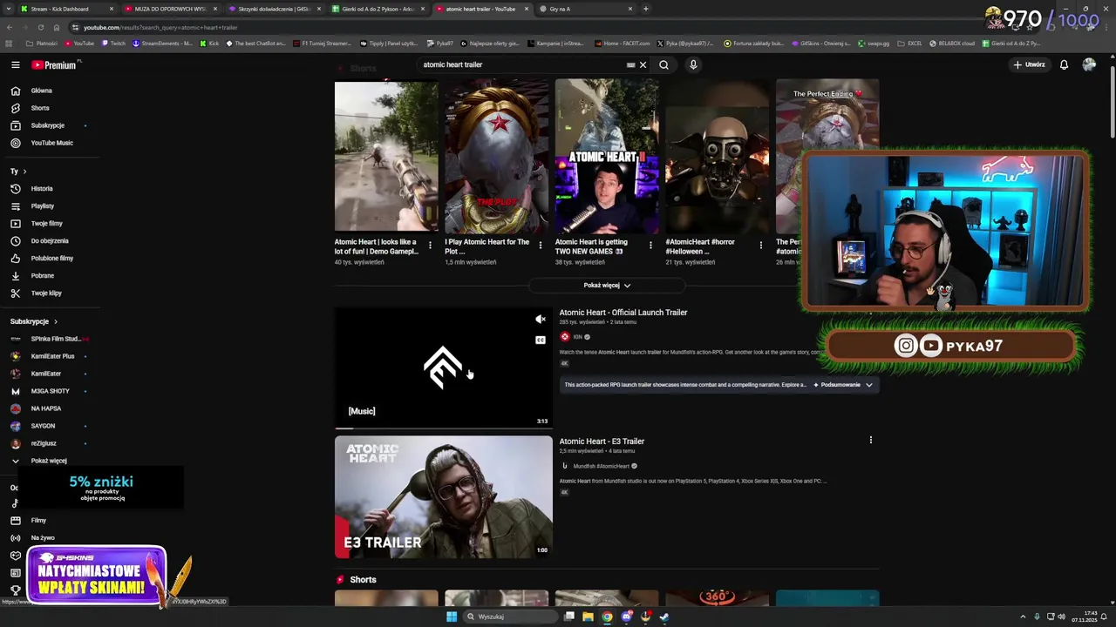Open Playlisty in the sidebar
The image size is (1116, 627).
[43, 206]
